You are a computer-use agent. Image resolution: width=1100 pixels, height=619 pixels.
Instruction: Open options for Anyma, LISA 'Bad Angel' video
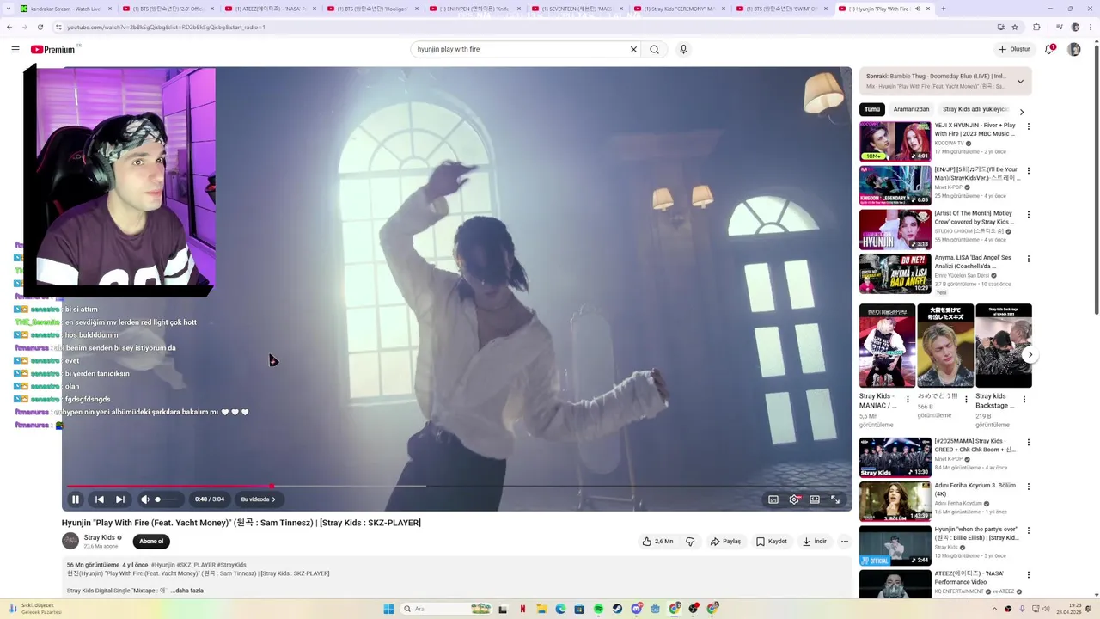[x=1029, y=259]
